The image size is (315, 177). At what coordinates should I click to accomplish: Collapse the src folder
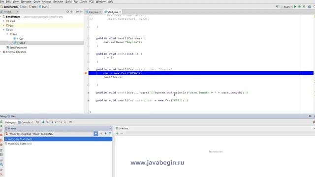coord(3,30)
